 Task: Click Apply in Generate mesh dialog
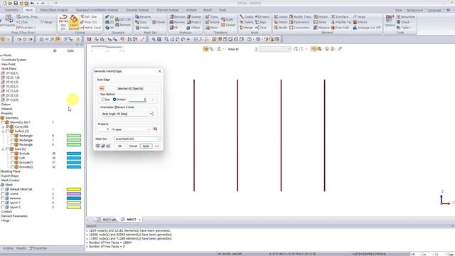146,146
